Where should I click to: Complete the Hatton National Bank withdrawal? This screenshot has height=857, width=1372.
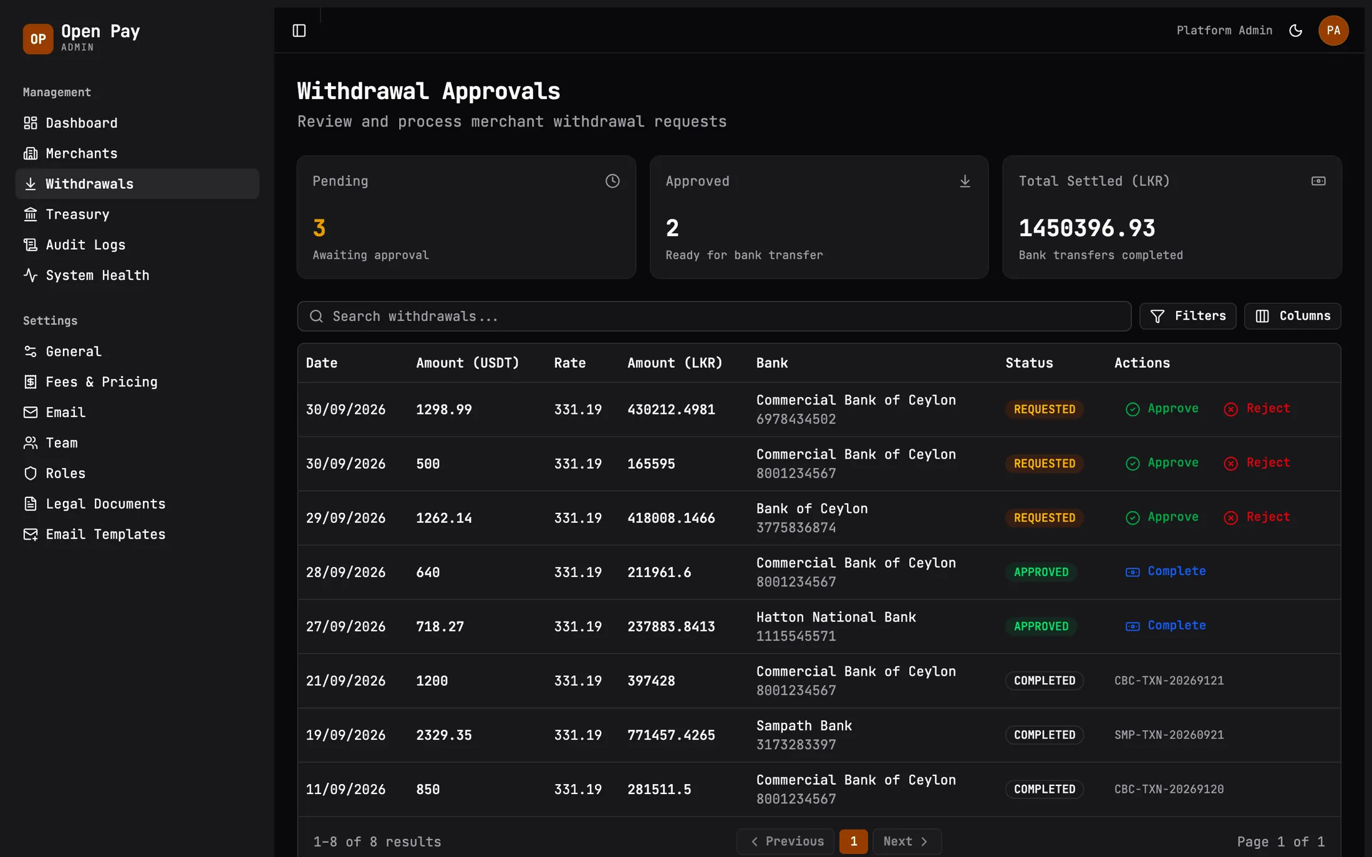1165,626
